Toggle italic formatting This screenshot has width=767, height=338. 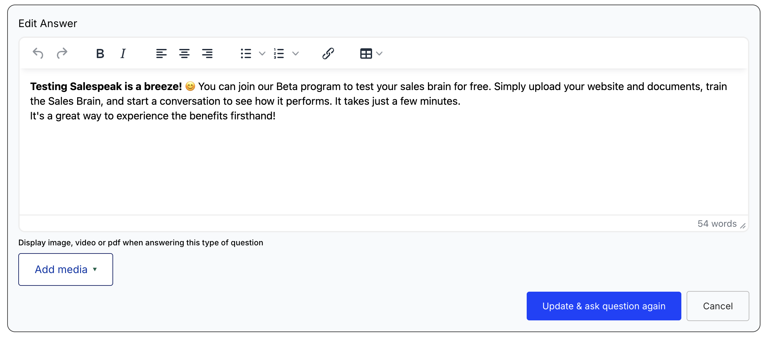point(123,53)
